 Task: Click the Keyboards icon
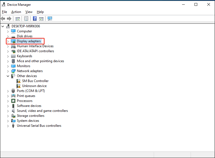pyautogui.click(x=13, y=56)
